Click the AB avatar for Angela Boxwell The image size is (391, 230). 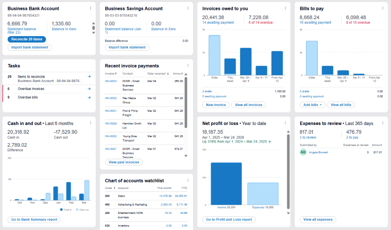[x=303, y=152]
